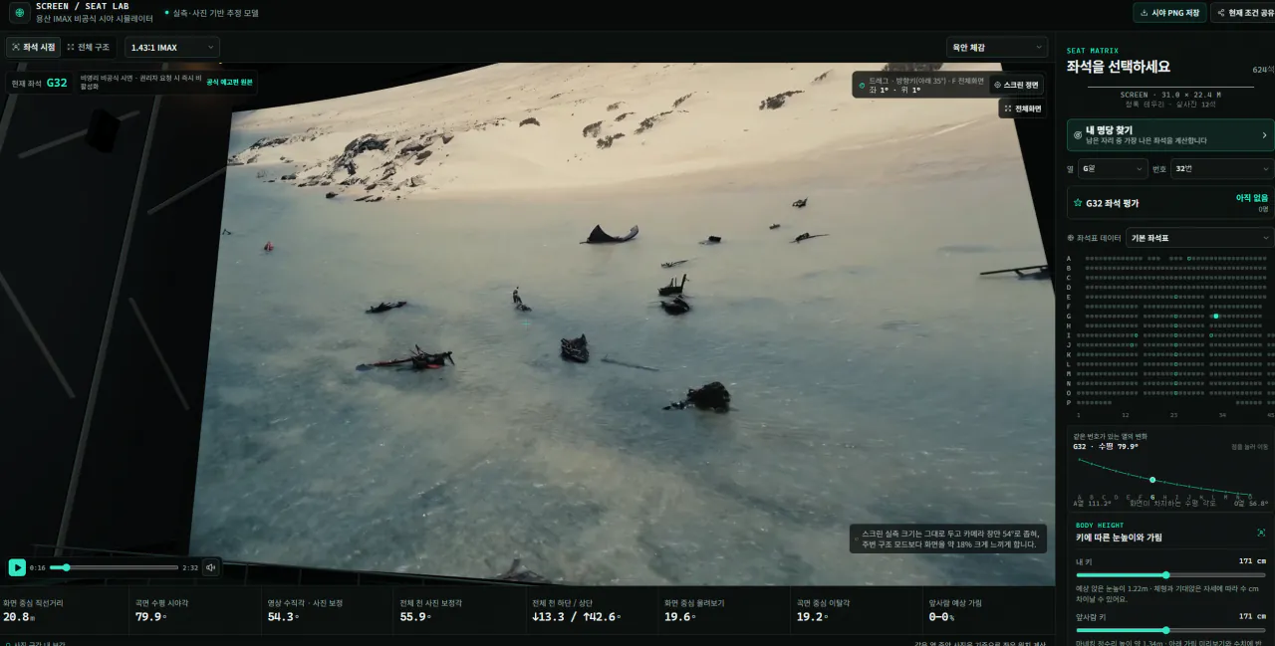Click the G32 좌석 평가 rating card
Viewport: 1275px width, 646px height.
tap(1170, 203)
